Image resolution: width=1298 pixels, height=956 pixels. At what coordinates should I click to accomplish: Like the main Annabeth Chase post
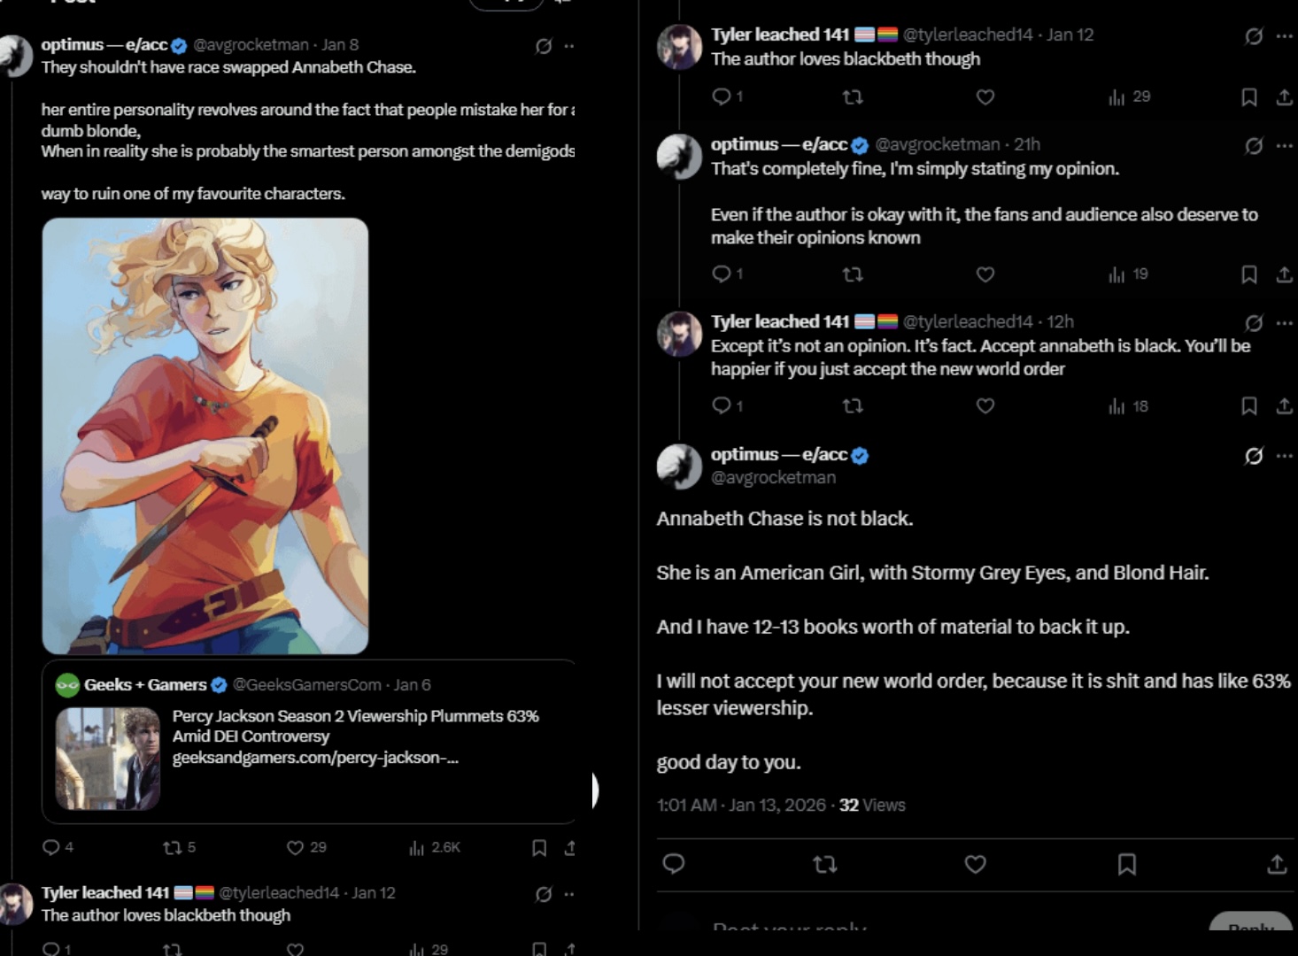pyautogui.click(x=975, y=864)
